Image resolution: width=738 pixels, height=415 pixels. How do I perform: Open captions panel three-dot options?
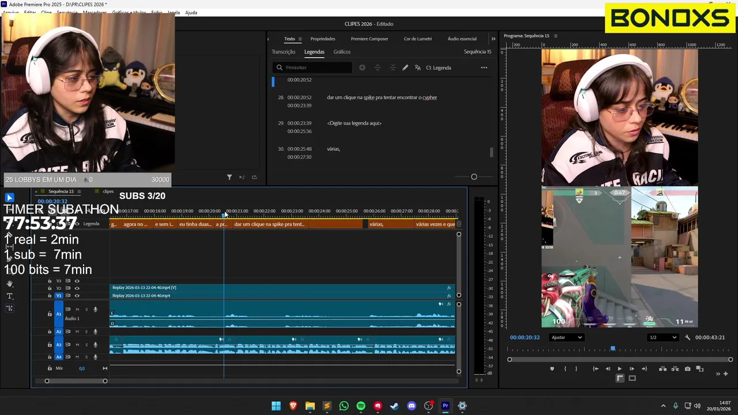(x=484, y=67)
